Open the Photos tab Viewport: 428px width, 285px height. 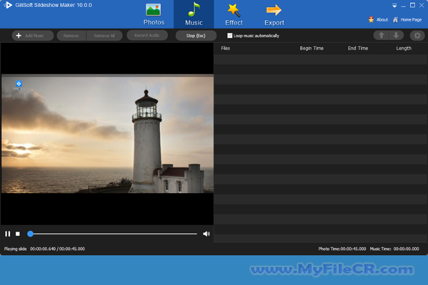click(x=154, y=14)
